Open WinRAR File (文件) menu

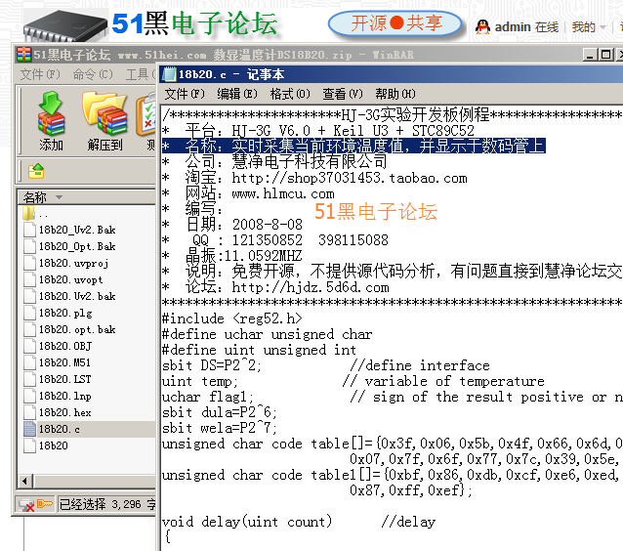40,74
